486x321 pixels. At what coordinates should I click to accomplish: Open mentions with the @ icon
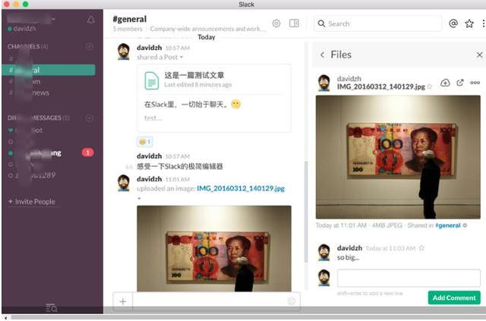pos(453,24)
